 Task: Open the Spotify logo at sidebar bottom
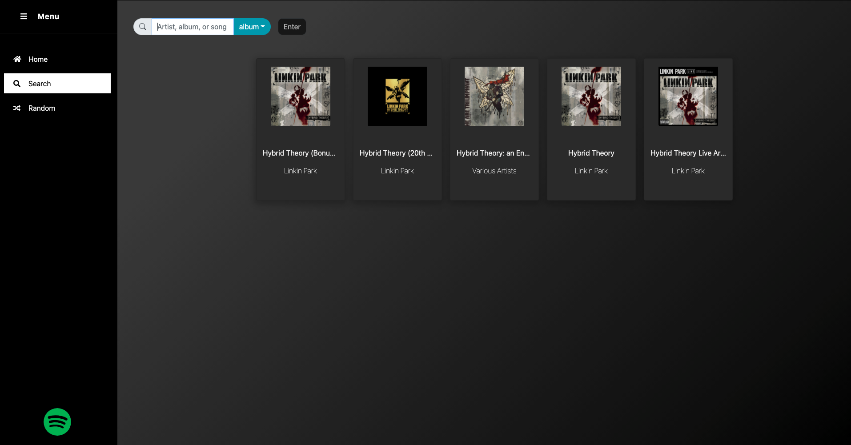pos(57,422)
